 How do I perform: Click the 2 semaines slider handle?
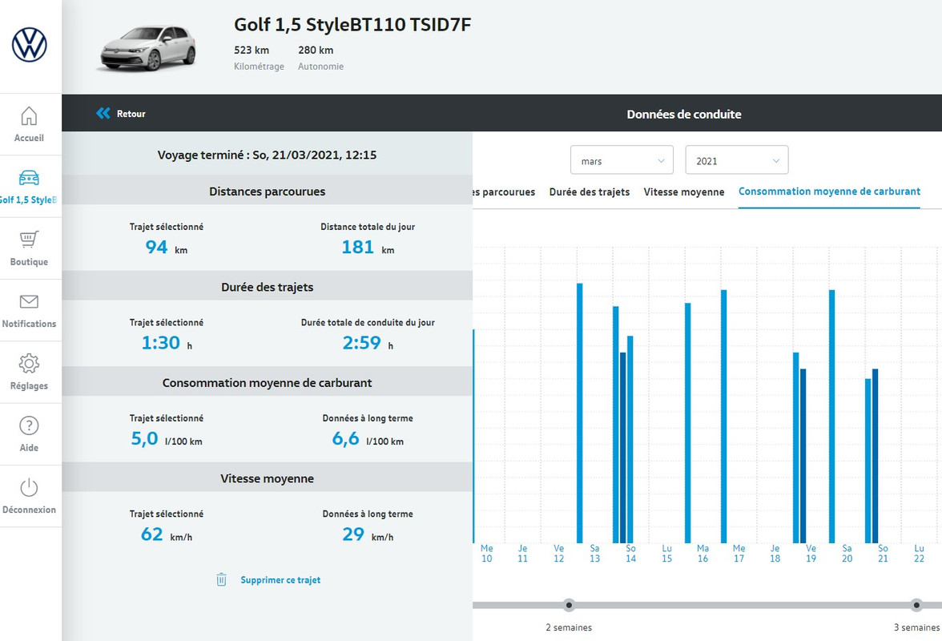point(569,605)
